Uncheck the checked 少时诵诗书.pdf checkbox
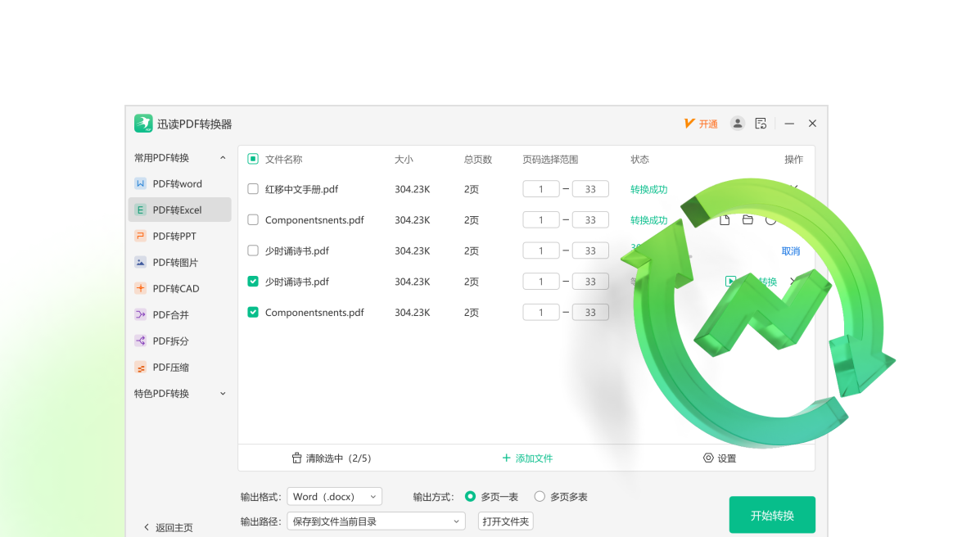The image size is (953, 537). (x=253, y=282)
